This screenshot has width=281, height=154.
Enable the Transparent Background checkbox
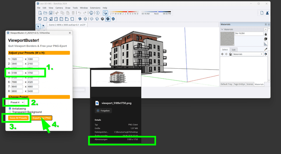pyautogui.click(x=10, y=112)
